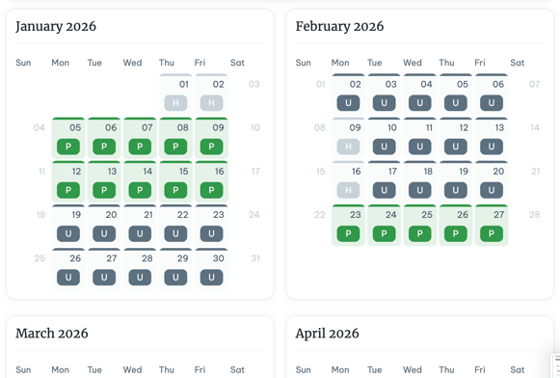The width and height of the screenshot is (560, 378).
Task: Click the Fri column header in February
Action: click(480, 63)
